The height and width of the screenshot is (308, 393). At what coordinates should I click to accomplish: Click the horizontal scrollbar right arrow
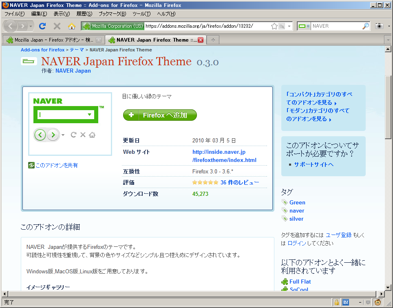tap(382, 294)
